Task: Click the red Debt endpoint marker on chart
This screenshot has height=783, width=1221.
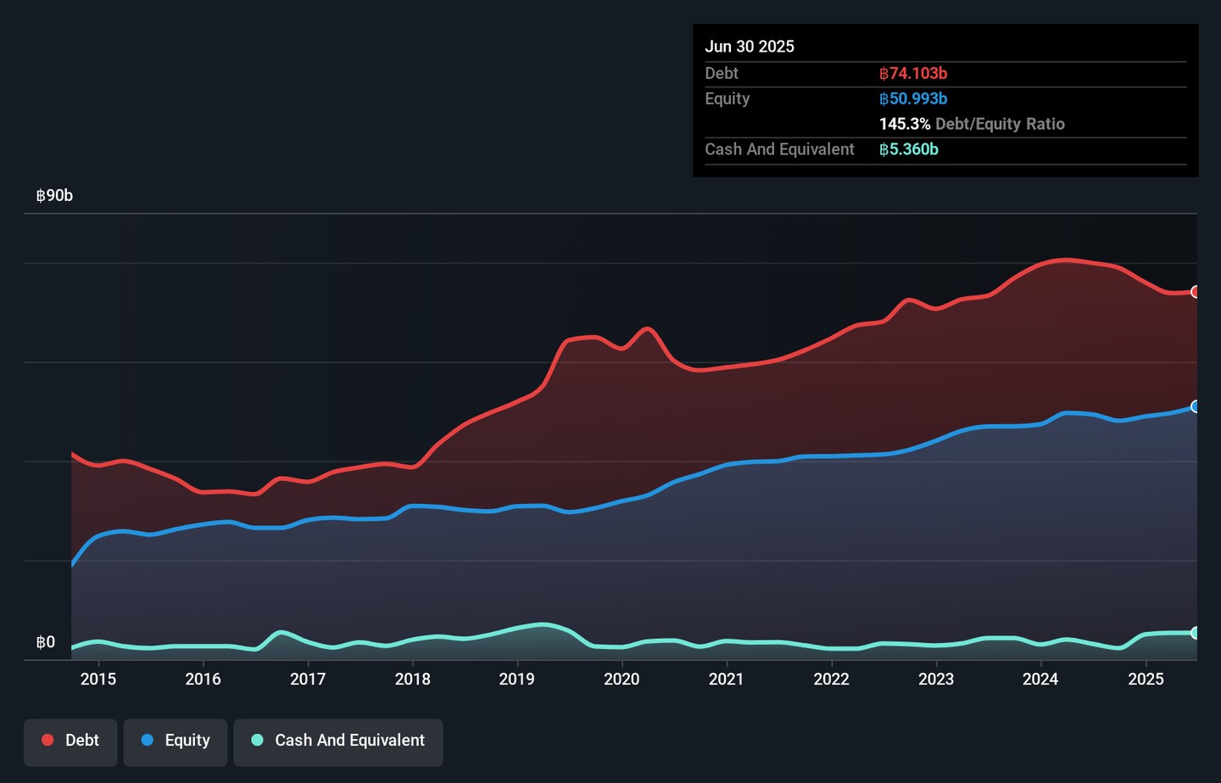Action: point(1196,292)
